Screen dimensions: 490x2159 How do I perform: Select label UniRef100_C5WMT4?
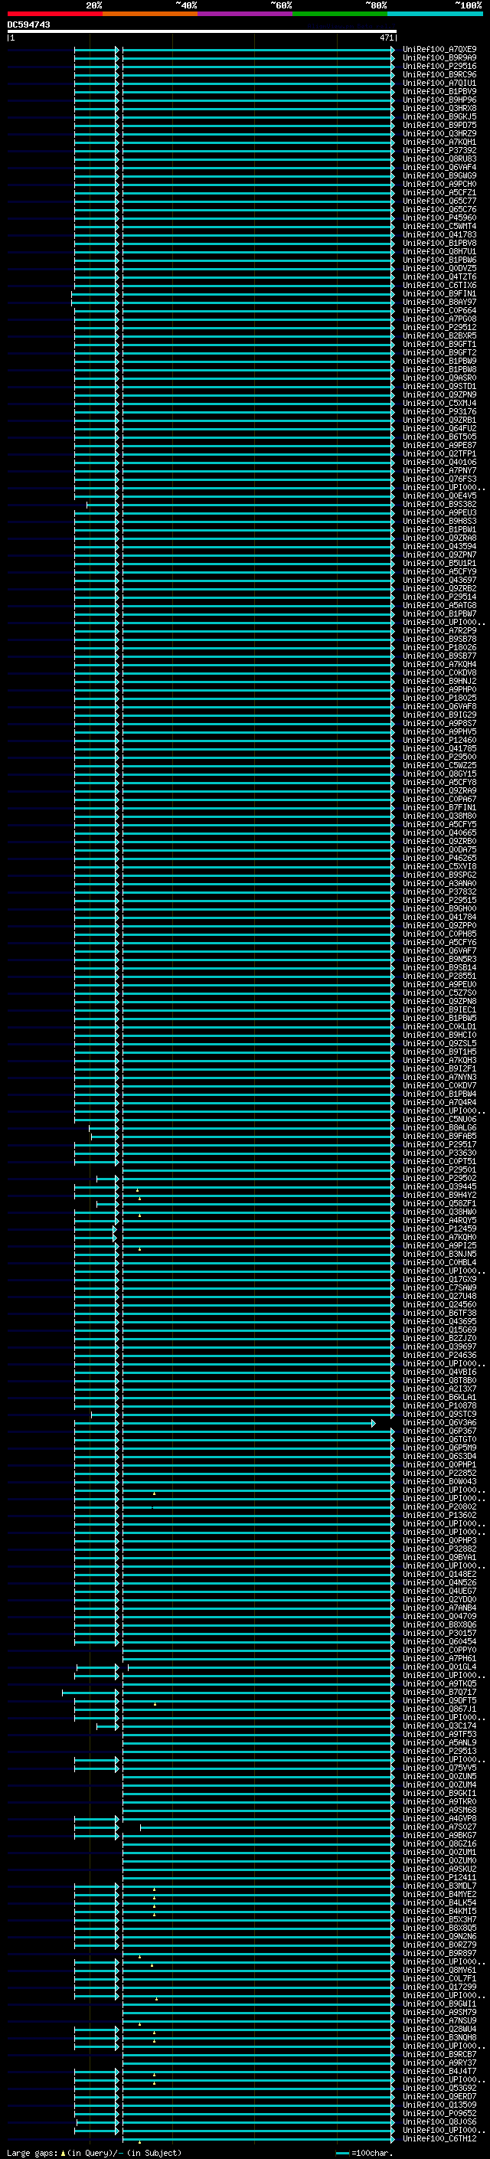coord(439,226)
